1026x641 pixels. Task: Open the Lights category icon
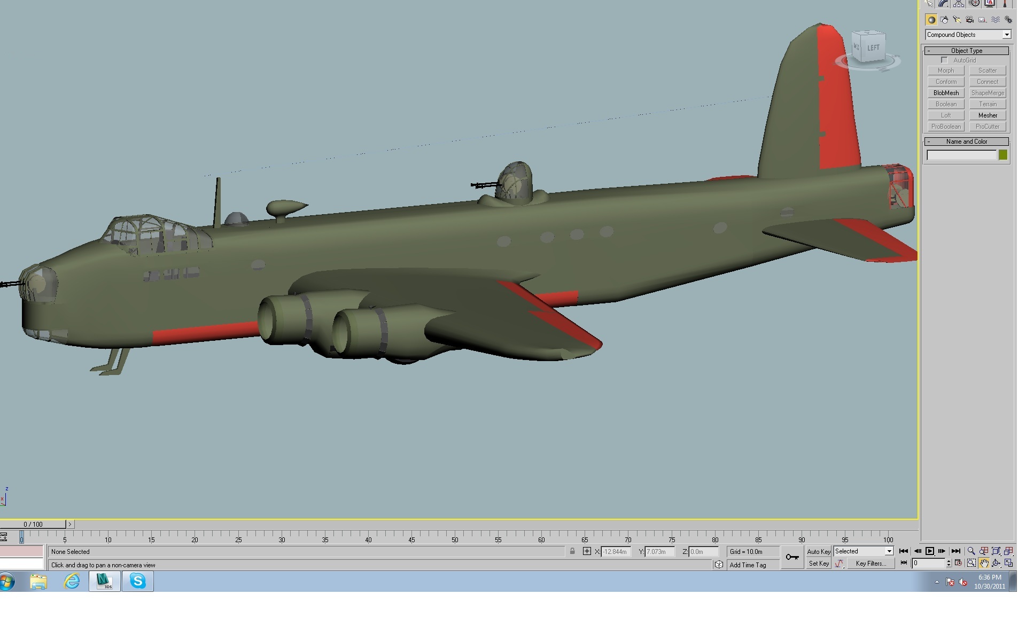click(x=957, y=20)
